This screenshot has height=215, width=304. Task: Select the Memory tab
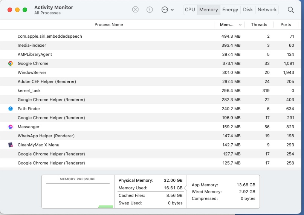coord(208,10)
